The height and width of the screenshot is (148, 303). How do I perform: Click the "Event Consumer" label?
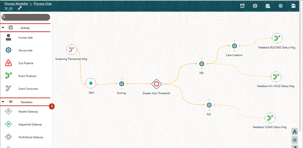tap(28, 89)
